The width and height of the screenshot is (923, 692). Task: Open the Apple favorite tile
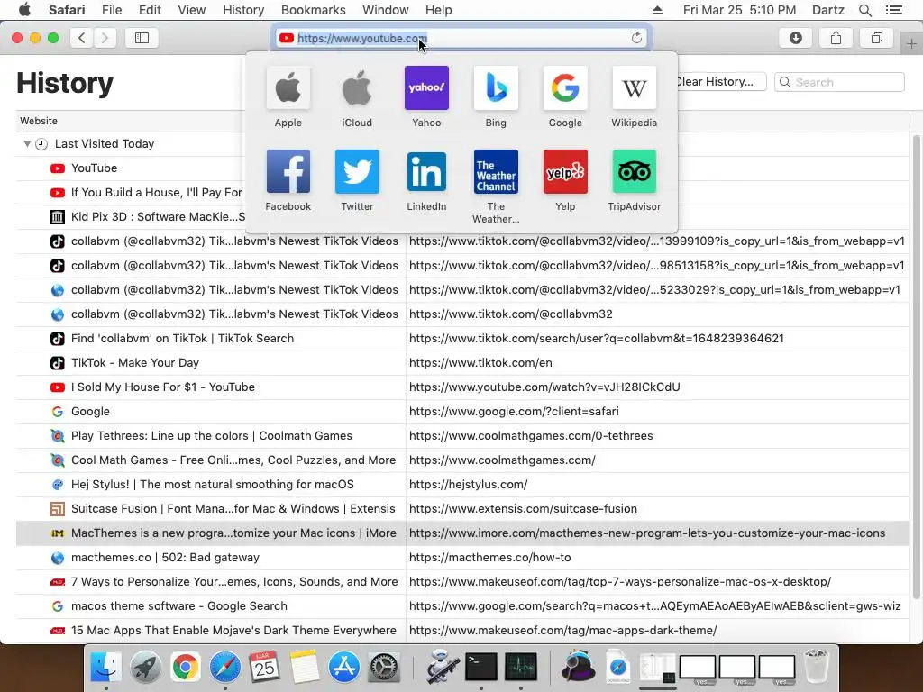288,88
